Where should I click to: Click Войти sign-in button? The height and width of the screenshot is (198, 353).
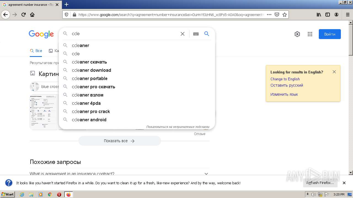[330, 34]
